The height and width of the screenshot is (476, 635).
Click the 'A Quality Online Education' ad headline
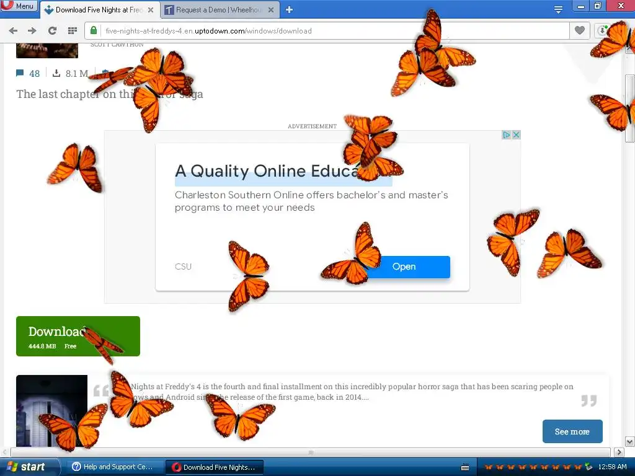click(283, 171)
